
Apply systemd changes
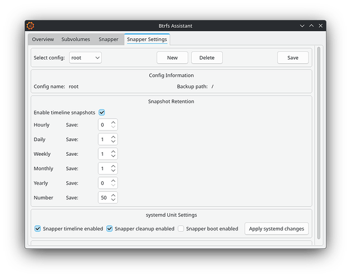[276, 229]
